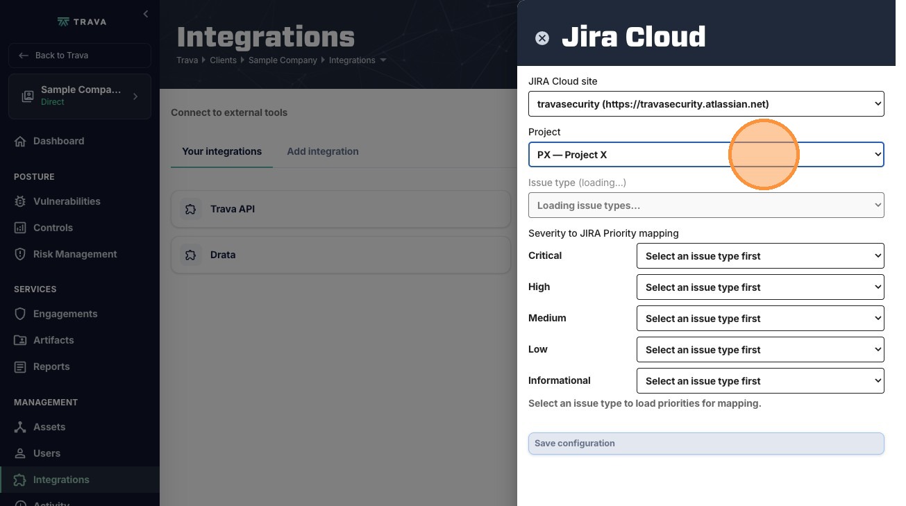Expand the Sample Company client selector
The width and height of the screenshot is (906, 506).
pos(80,96)
